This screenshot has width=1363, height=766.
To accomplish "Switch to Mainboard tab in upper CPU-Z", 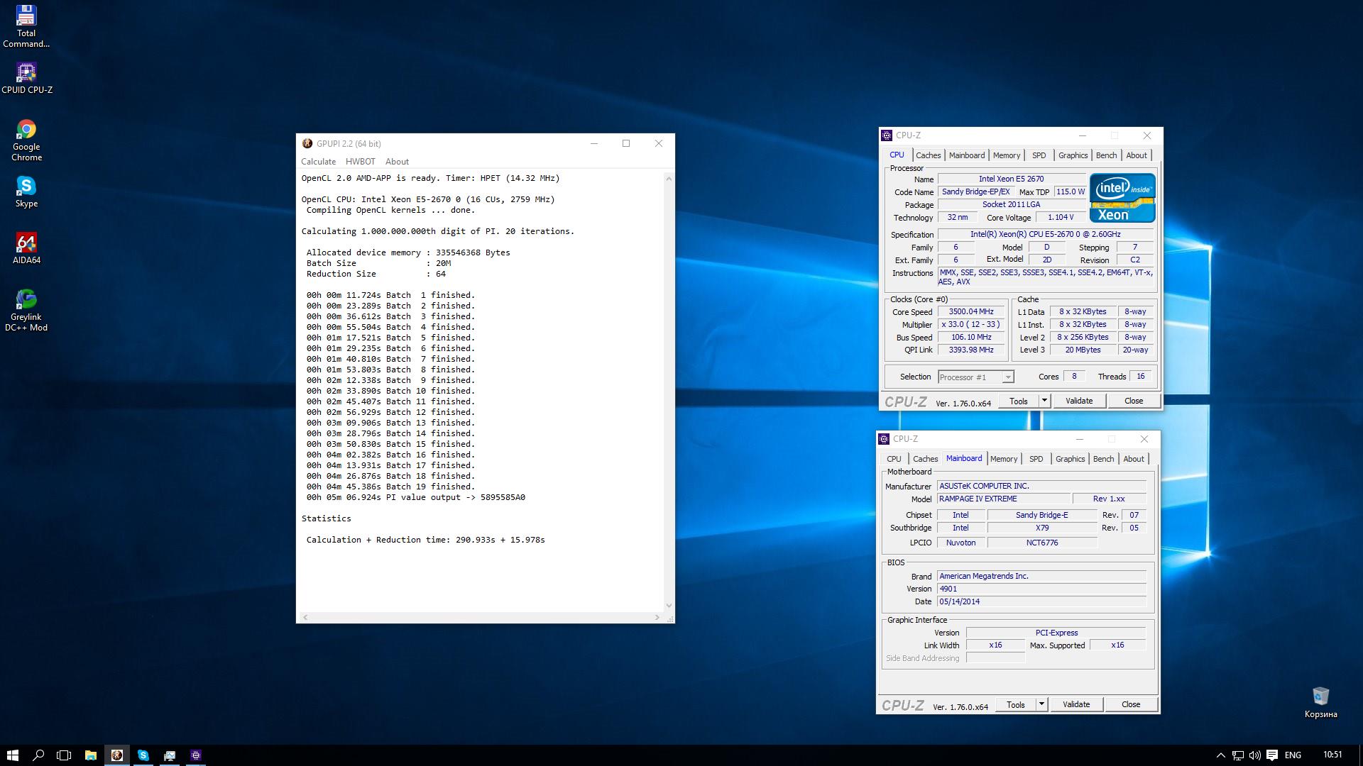I will (966, 155).
